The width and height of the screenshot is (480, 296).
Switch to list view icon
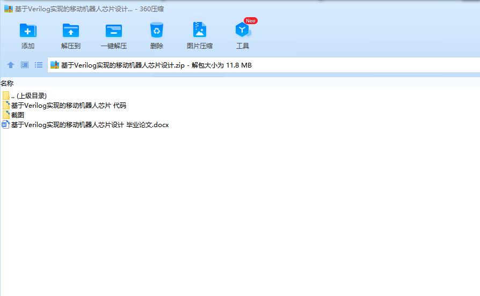point(39,65)
